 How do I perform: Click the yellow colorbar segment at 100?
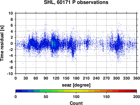[x=76, y=91]
